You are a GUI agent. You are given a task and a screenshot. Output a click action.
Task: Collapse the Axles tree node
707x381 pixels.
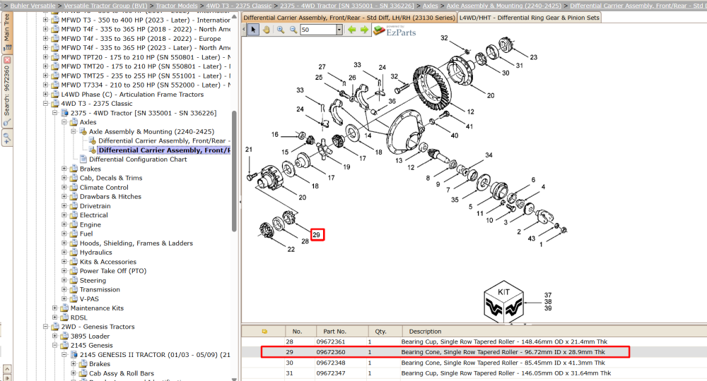pos(64,122)
